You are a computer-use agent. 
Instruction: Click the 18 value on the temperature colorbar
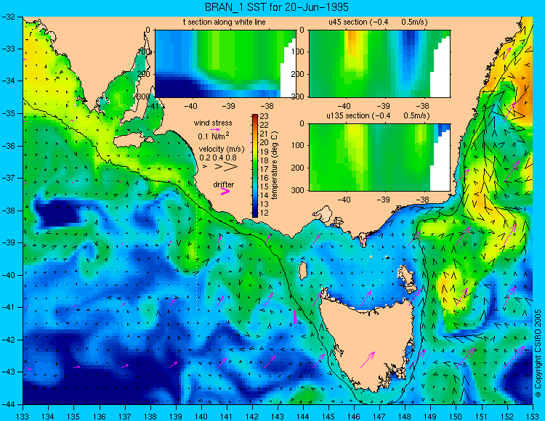(x=265, y=160)
